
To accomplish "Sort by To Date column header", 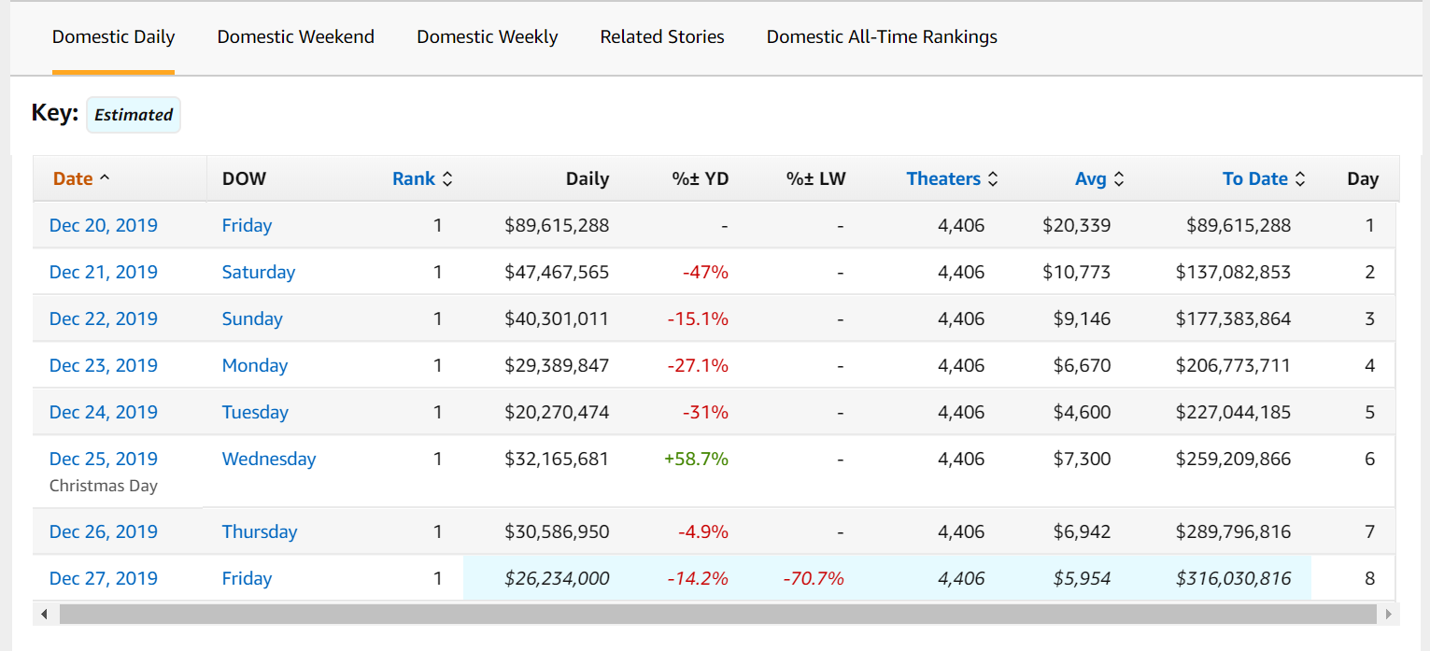I will tap(1255, 178).
